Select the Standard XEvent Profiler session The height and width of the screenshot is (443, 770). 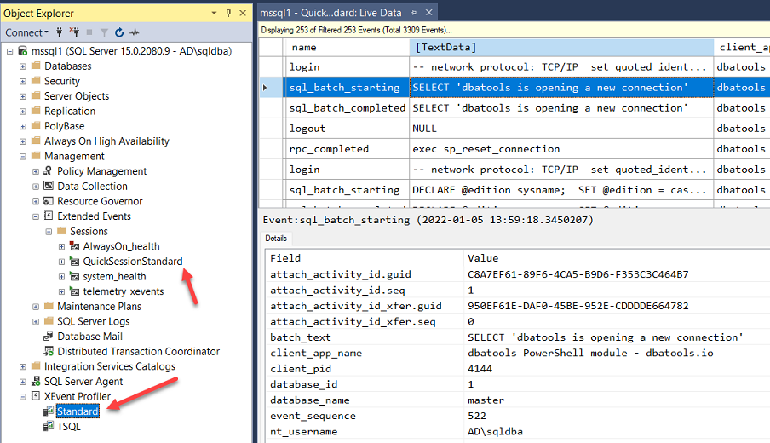pos(78,411)
